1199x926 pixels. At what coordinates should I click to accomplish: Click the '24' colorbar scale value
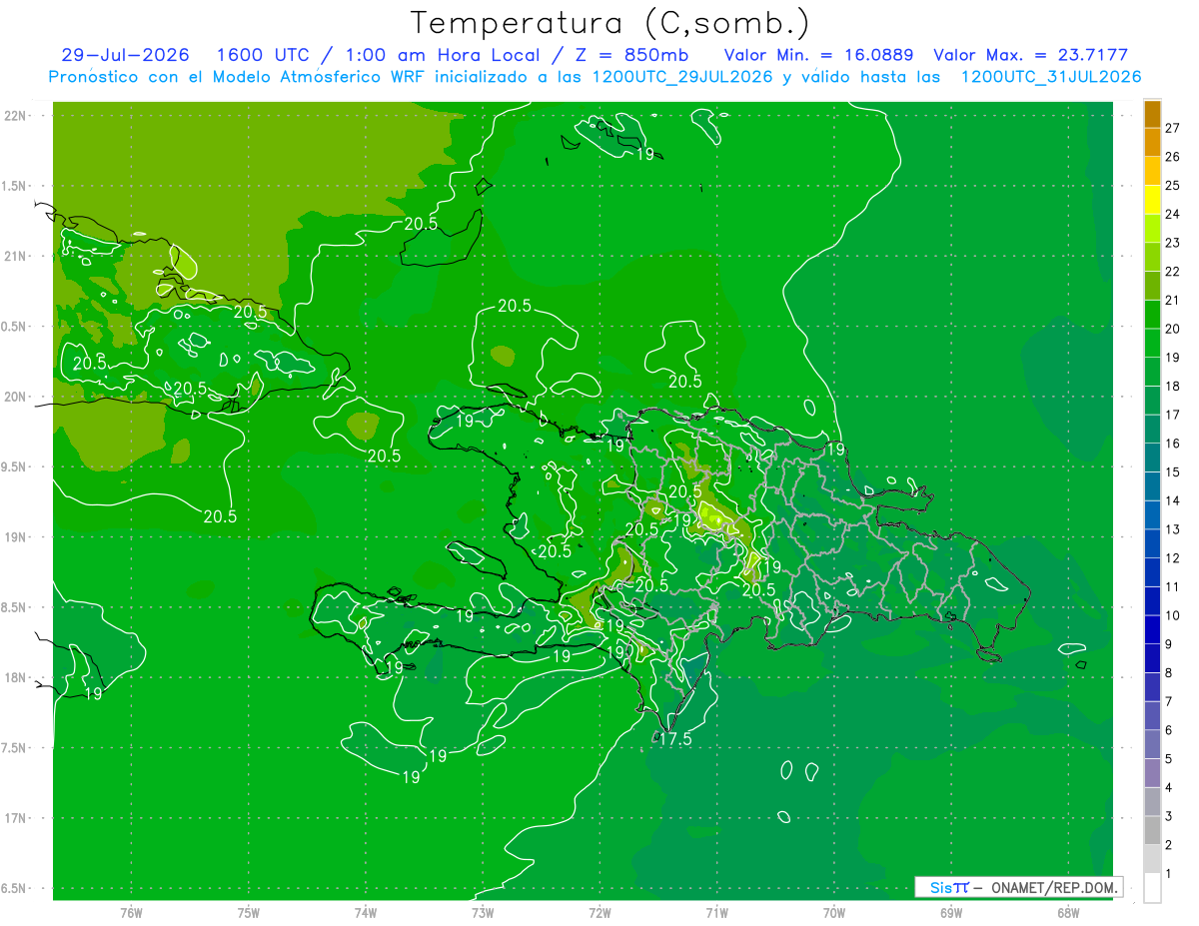[x=1172, y=214]
